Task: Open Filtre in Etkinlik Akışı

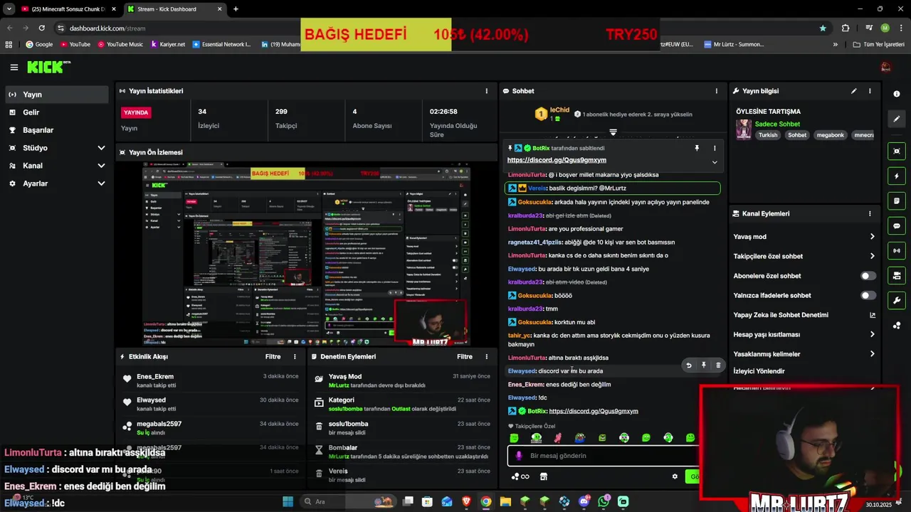Action: [273, 356]
